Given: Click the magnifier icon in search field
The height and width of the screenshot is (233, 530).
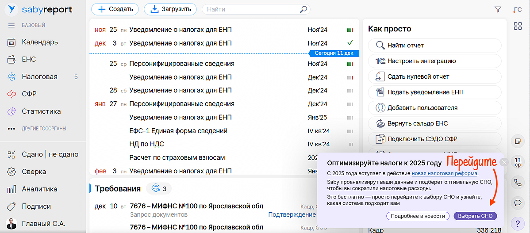Looking at the screenshot, I should click(303, 9).
